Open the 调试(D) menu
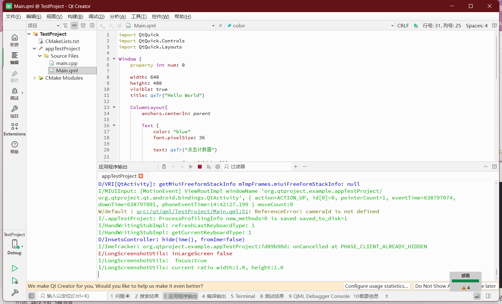Image resolution: width=502 pixels, height=304 pixels. click(x=96, y=17)
